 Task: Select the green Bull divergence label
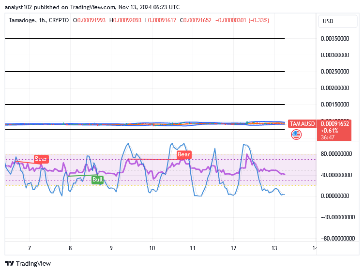click(97, 180)
